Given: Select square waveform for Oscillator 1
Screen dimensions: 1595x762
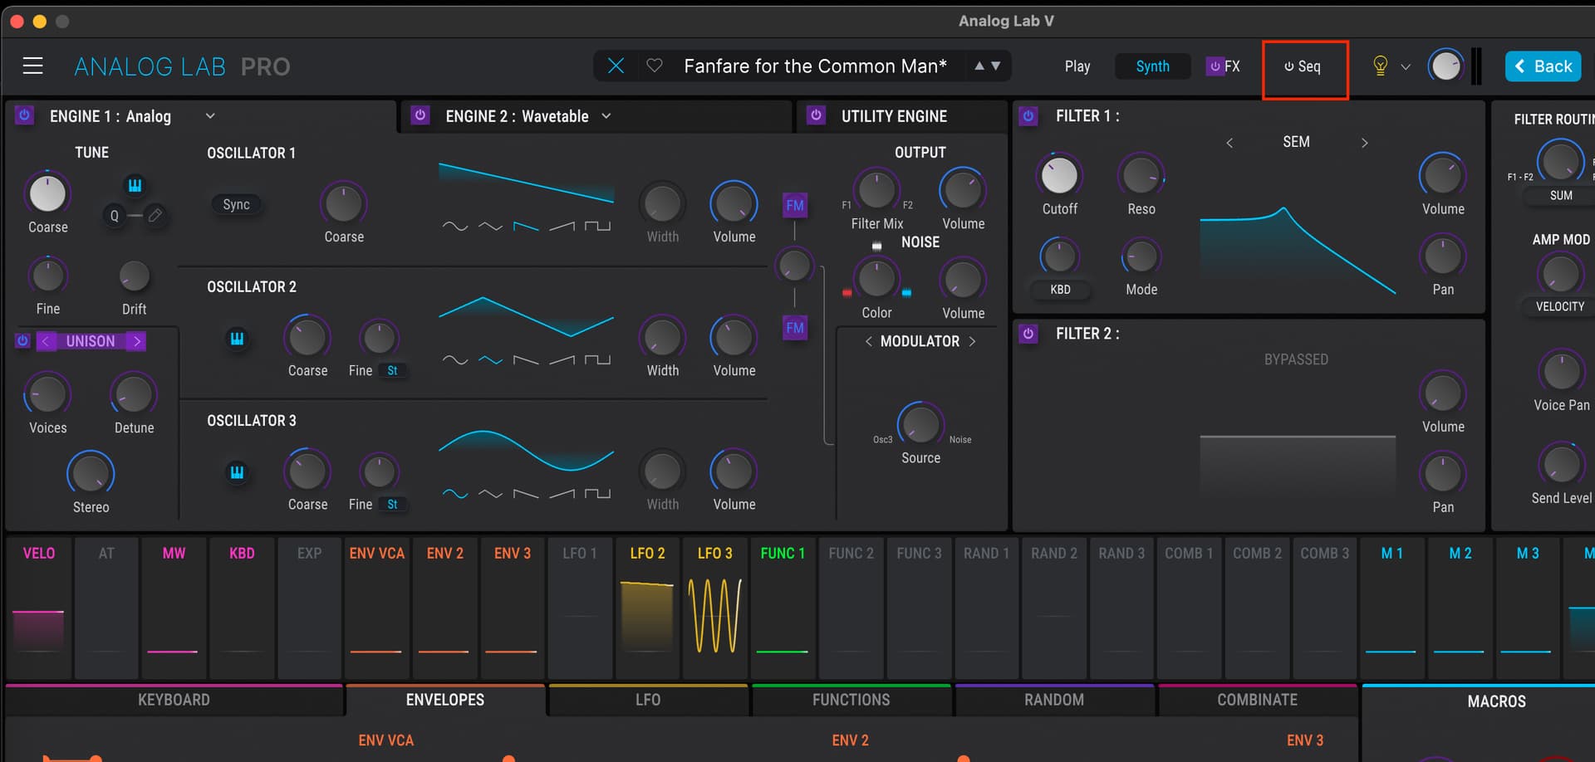Looking at the screenshot, I should pos(597,226).
